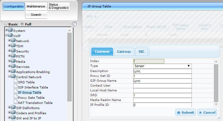The height and width of the screenshot is (121, 223).
Task: Click the Description field containing Lync
Action: pos(162,71)
